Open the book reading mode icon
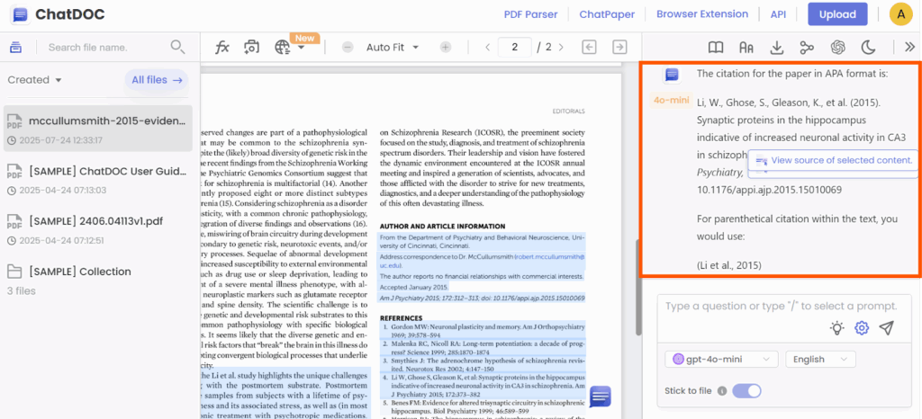Image resolution: width=922 pixels, height=419 pixels. click(x=716, y=48)
